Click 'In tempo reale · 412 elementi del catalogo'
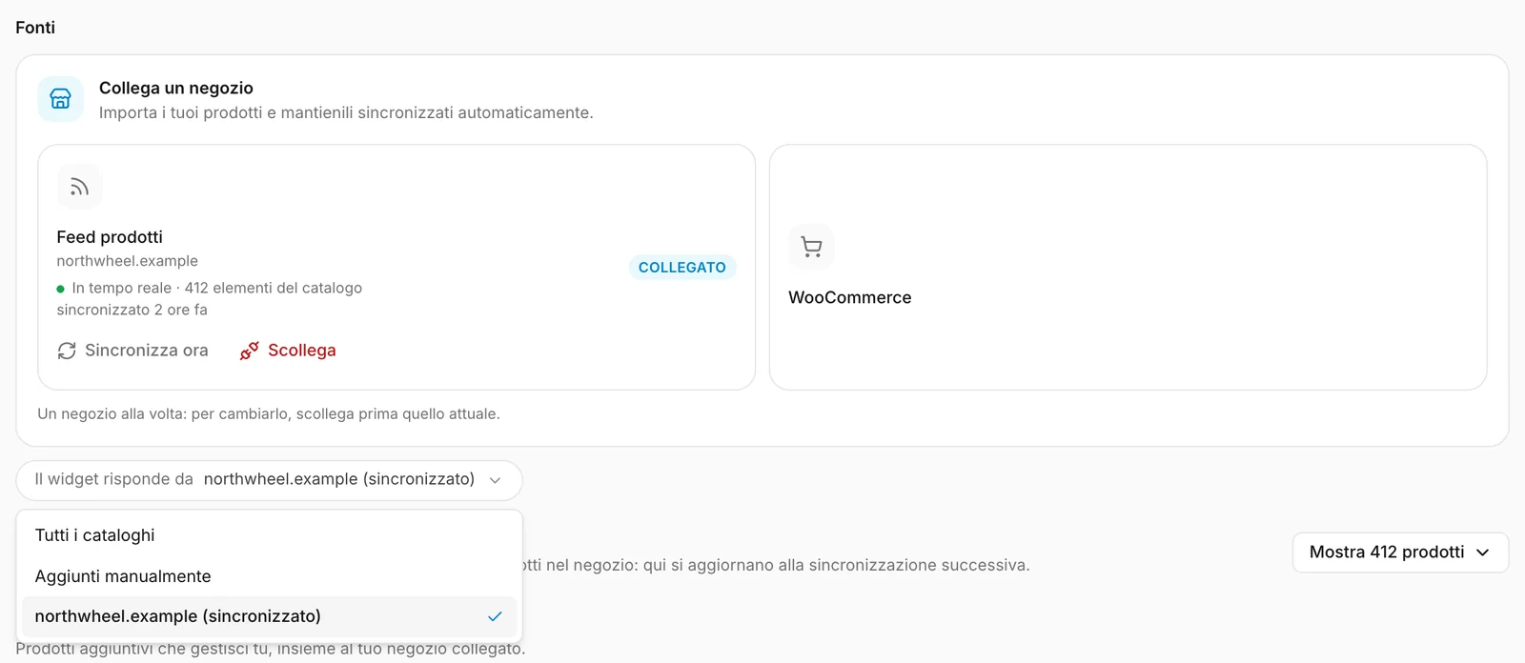 [x=217, y=288]
